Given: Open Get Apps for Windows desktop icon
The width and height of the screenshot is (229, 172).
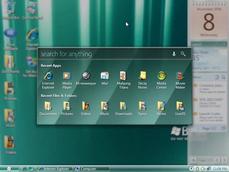Looking at the screenshot, I should click(31, 66).
